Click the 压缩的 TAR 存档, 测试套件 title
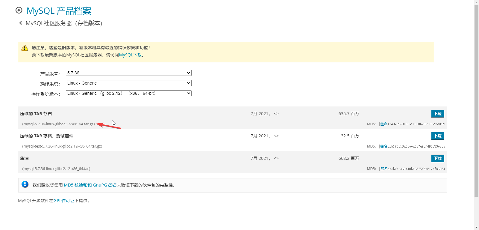The height and width of the screenshot is (230, 479). click(47, 136)
